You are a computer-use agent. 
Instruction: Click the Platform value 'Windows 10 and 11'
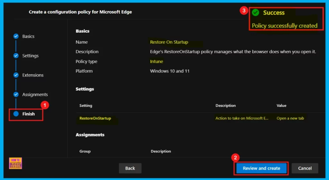point(170,71)
